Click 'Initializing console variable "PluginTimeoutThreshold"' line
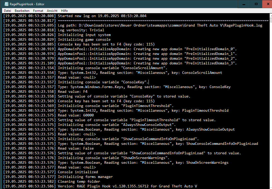The image size is (272, 189). [88, 106]
